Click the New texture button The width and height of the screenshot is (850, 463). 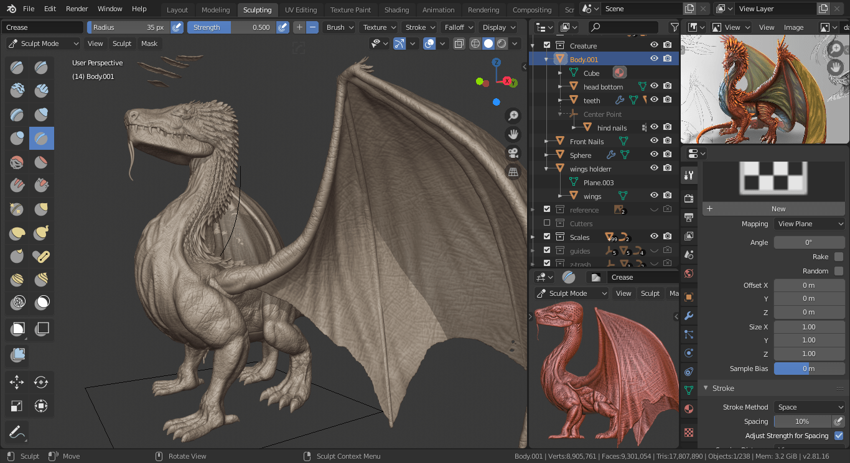point(778,209)
